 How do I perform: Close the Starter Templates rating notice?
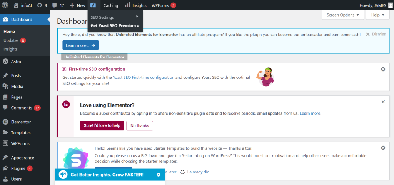tap(383, 148)
